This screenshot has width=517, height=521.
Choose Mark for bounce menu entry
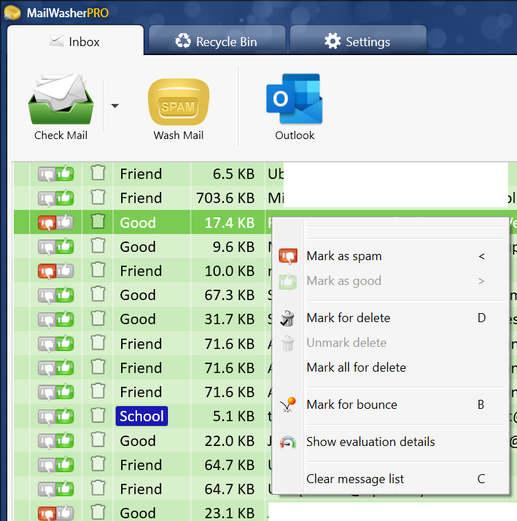(x=391, y=405)
